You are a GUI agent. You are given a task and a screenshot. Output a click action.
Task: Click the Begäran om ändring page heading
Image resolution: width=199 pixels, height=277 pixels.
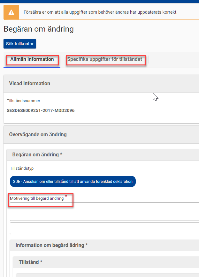coord(39,29)
